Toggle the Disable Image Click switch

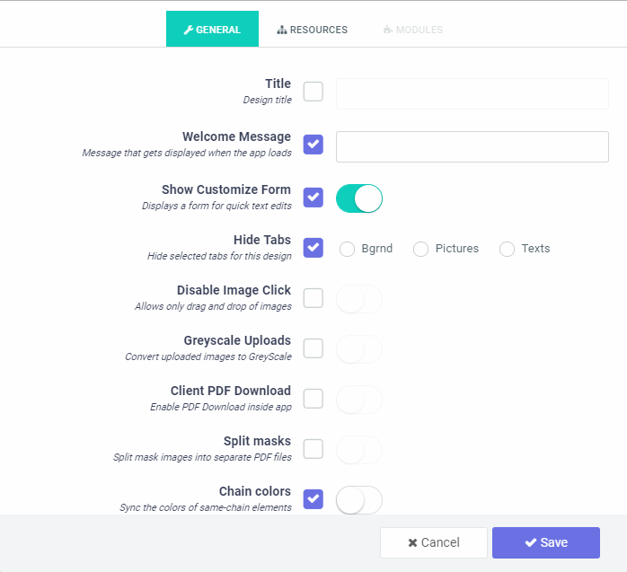359,299
